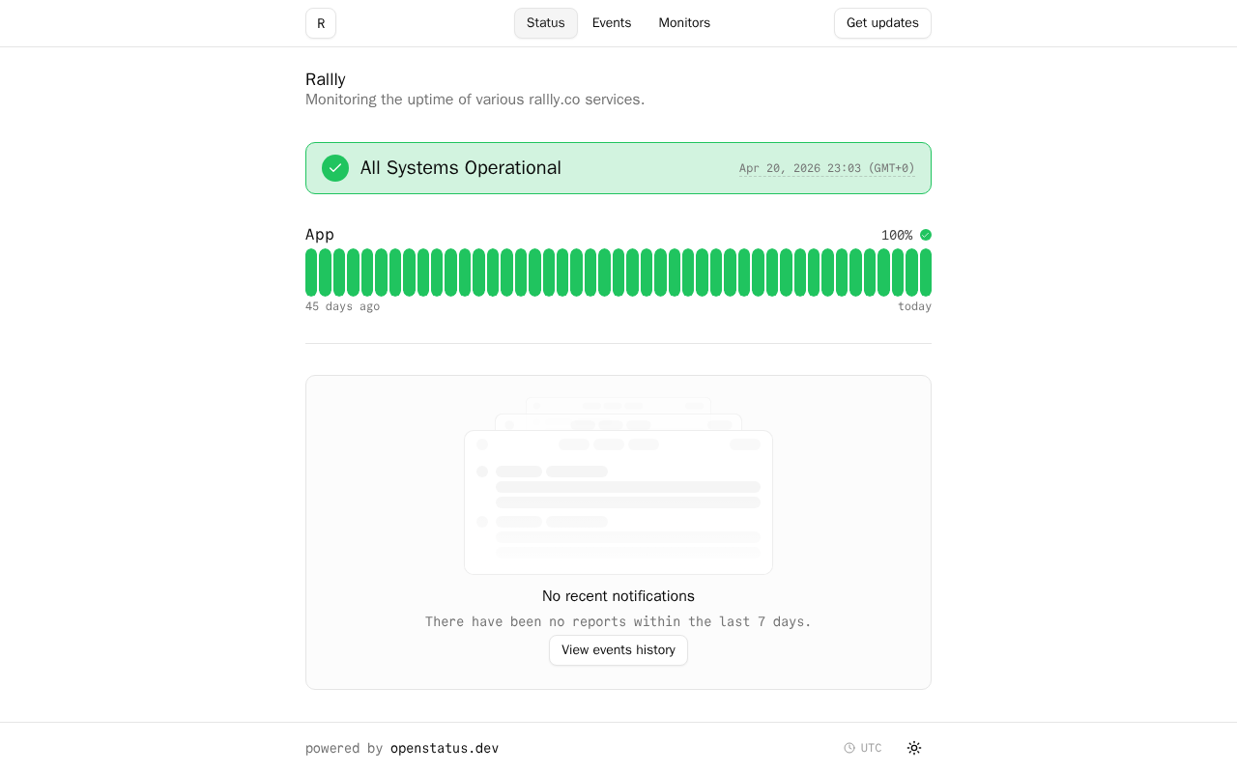The width and height of the screenshot is (1237, 773).
Task: Click the green check icon beside 100%
Action: click(x=926, y=235)
